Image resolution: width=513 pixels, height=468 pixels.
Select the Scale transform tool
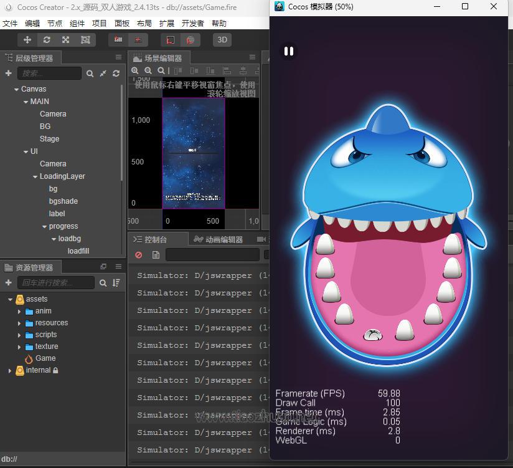coord(66,40)
